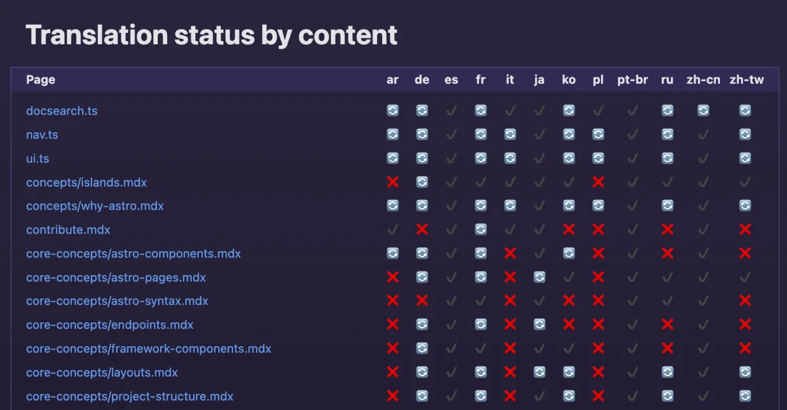
Task: Click the completed checkmark for ui.ts pt-br
Action: pyautogui.click(x=632, y=158)
